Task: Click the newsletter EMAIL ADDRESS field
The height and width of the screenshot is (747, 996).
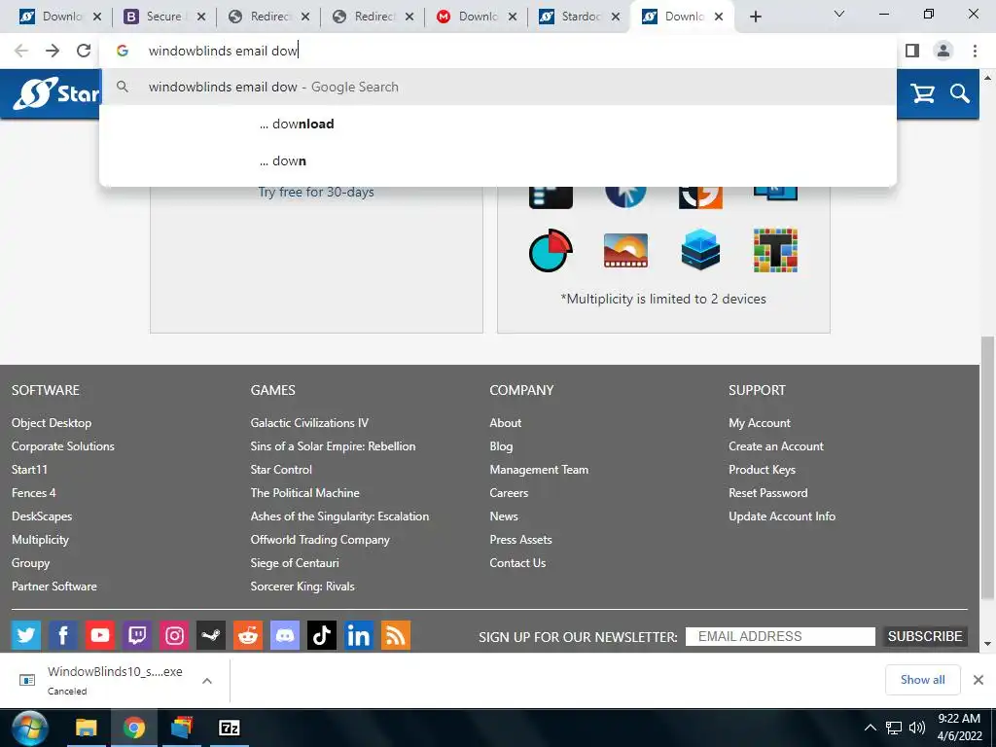Action: pyautogui.click(x=780, y=636)
